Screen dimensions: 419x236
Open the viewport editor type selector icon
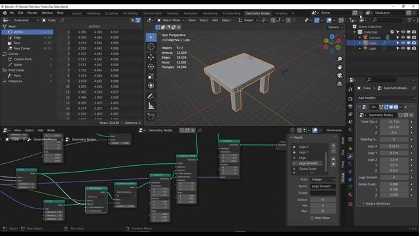149,20
